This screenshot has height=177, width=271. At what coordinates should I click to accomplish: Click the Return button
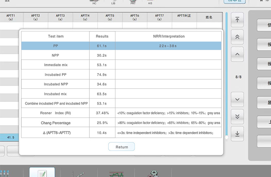coord(122,147)
